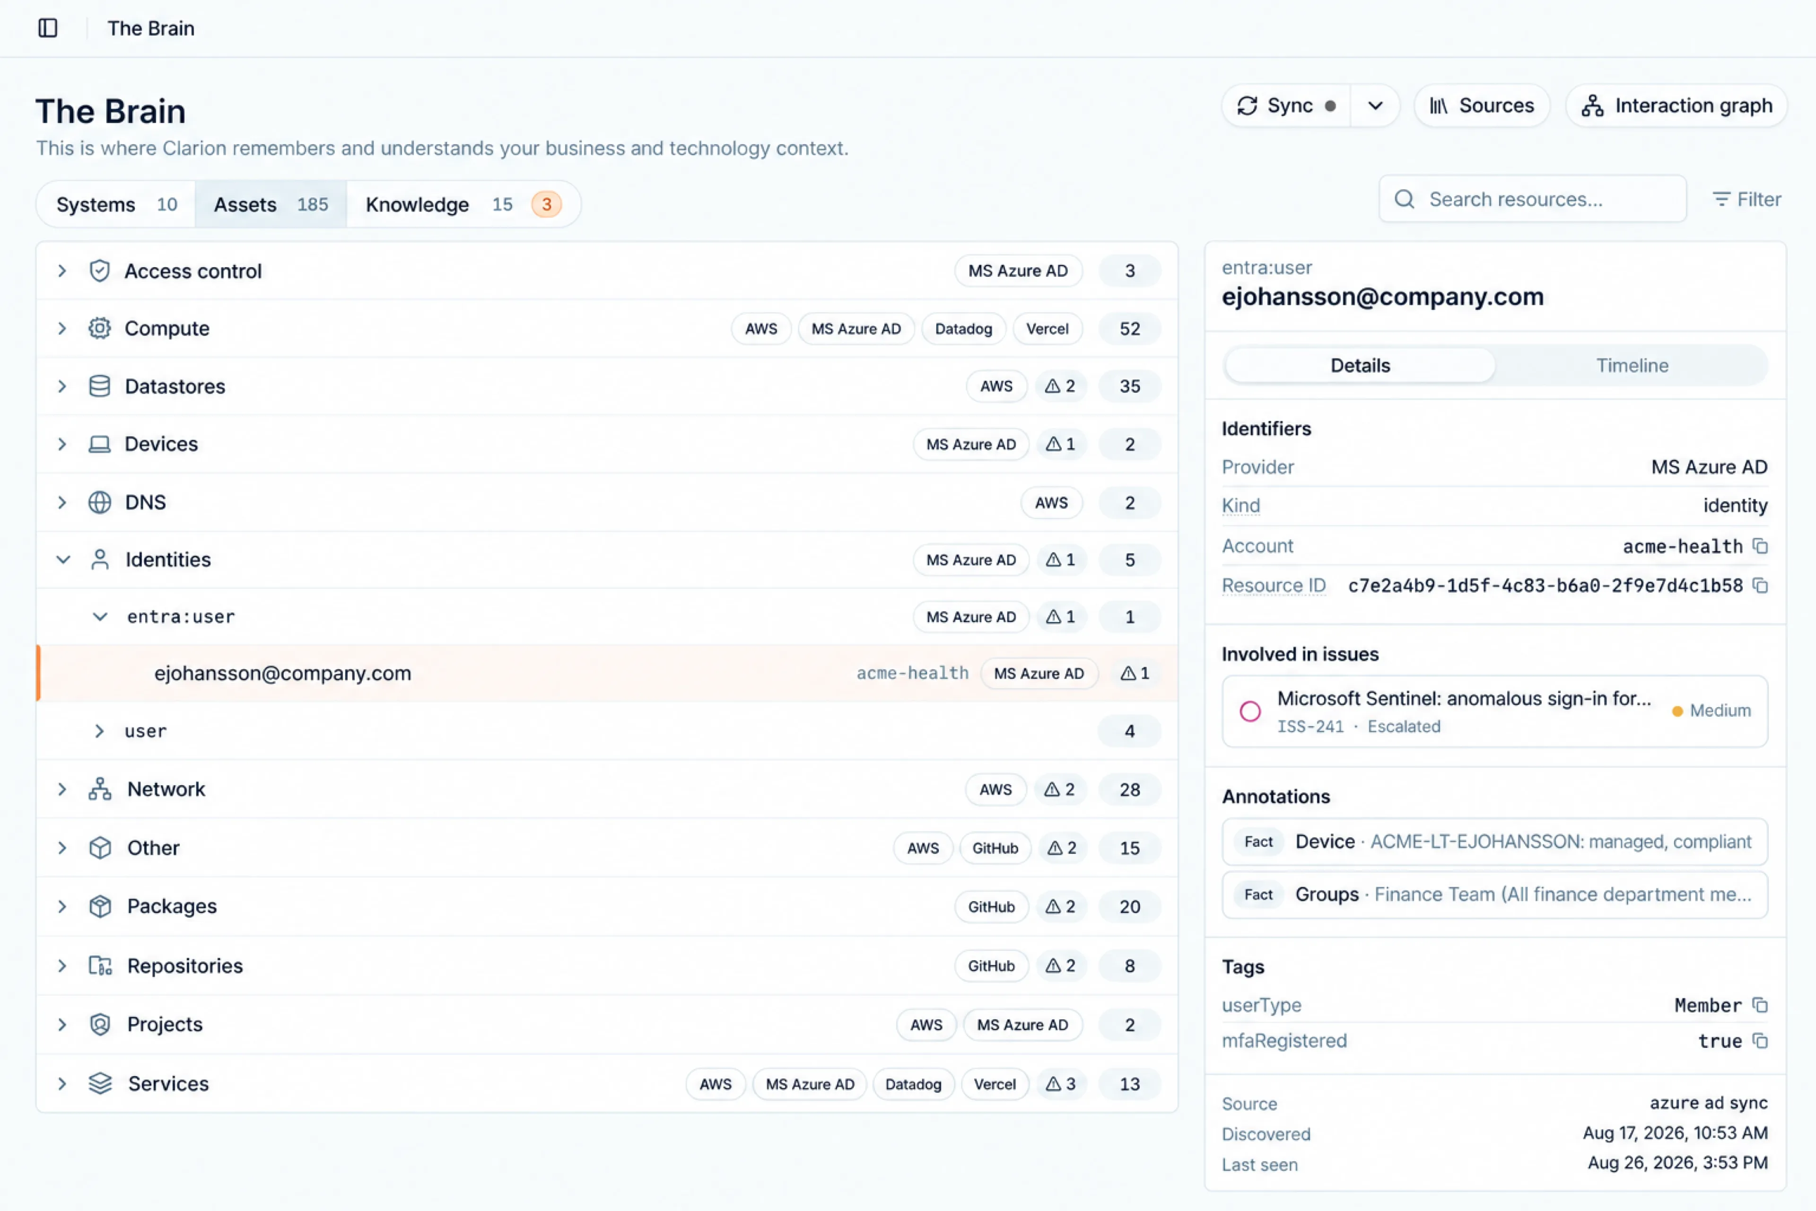
Task: Click the MS Azure AD tag on Projects row
Action: click(x=1022, y=1025)
